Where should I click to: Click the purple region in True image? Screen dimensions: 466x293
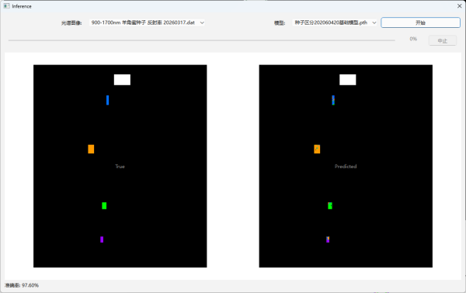pyautogui.click(x=102, y=240)
